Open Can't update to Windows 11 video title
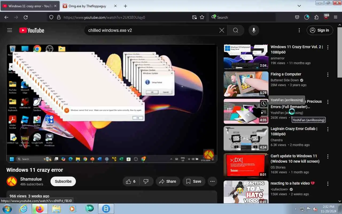The height and width of the screenshot is (214, 342). point(295,159)
